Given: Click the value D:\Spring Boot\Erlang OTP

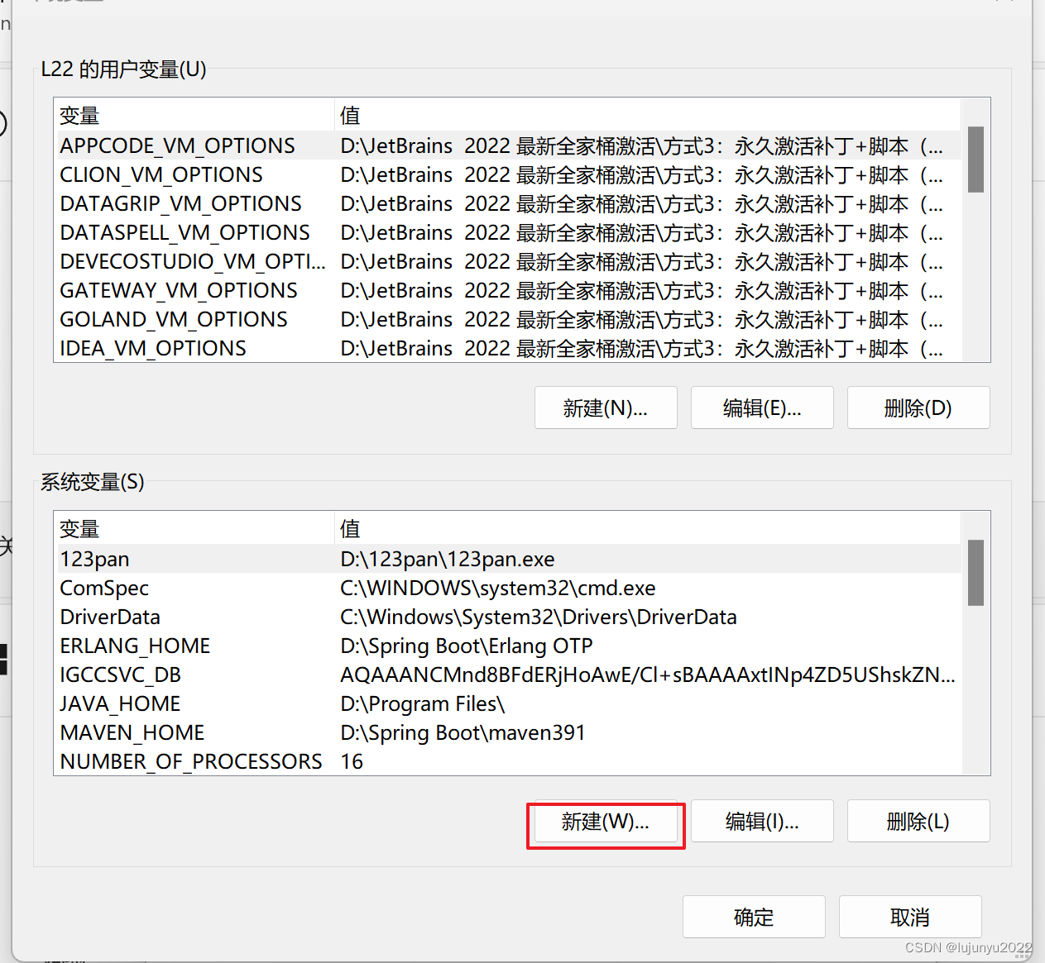Looking at the screenshot, I should tap(467, 646).
